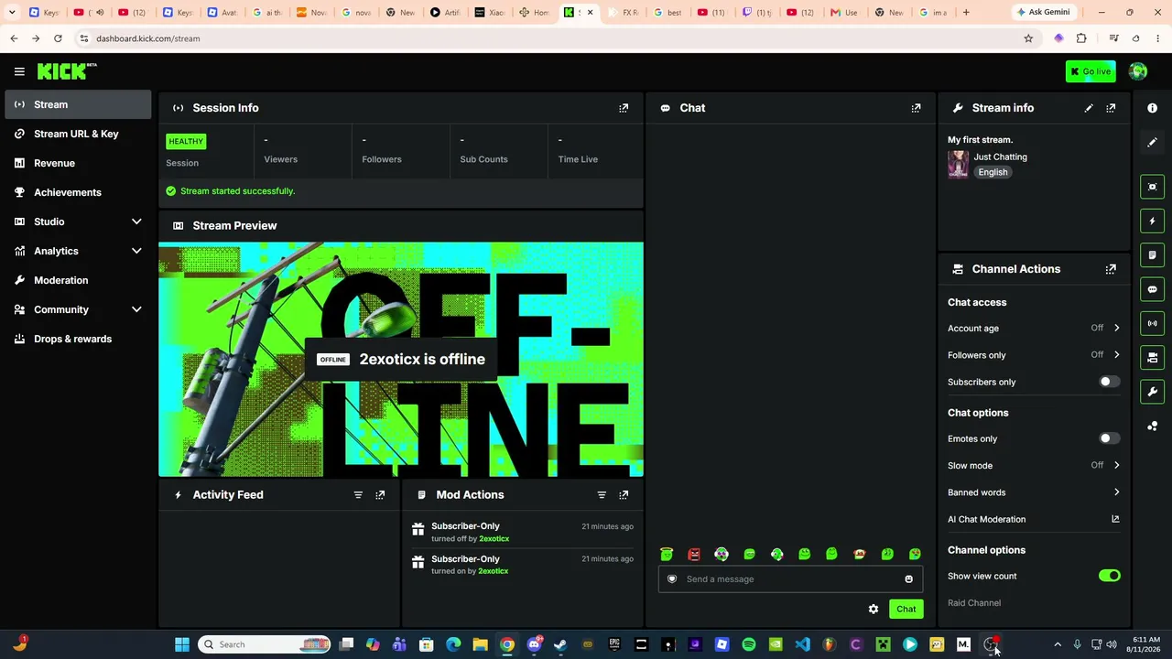Click the Ask Gemini button
This screenshot has width=1172, height=659.
1043,12
